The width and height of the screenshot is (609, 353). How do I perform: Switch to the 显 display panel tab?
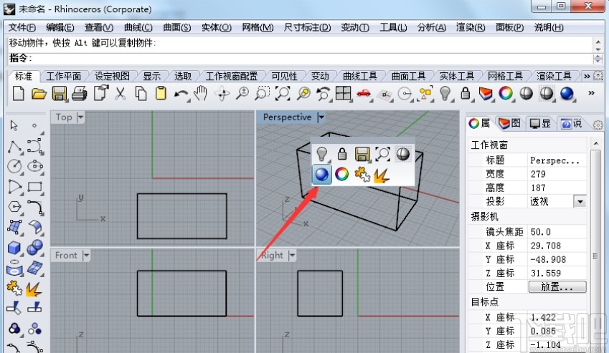(x=540, y=124)
